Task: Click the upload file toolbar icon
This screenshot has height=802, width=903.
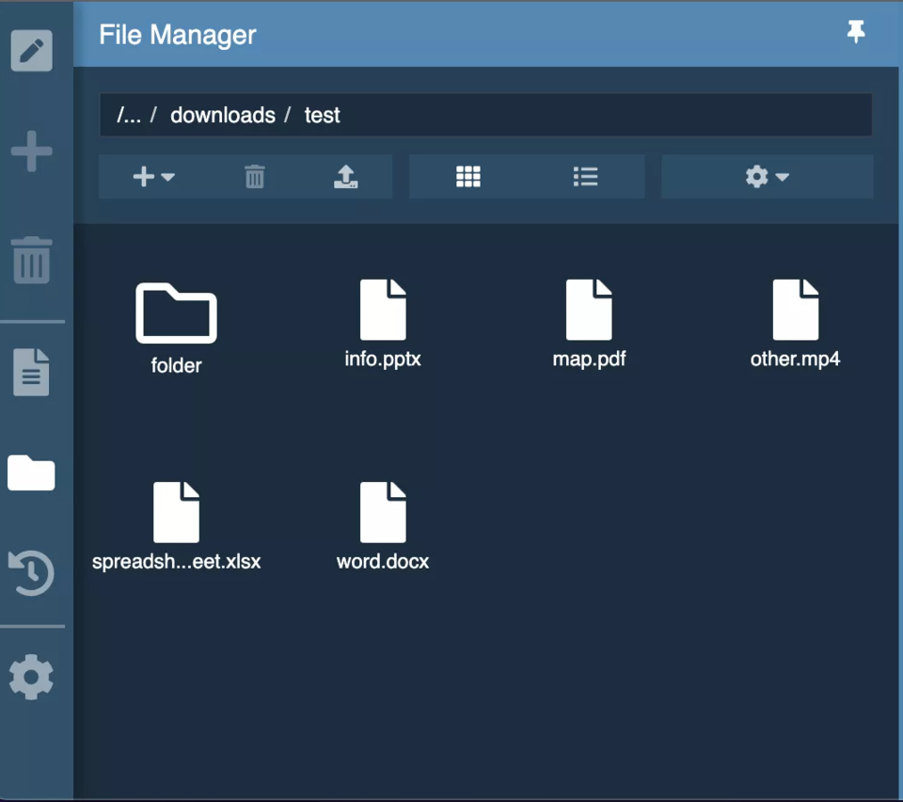Action: point(346,177)
